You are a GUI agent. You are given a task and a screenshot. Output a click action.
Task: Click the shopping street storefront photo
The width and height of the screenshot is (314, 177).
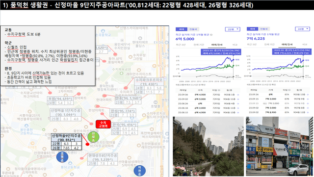[x=279, y=147]
